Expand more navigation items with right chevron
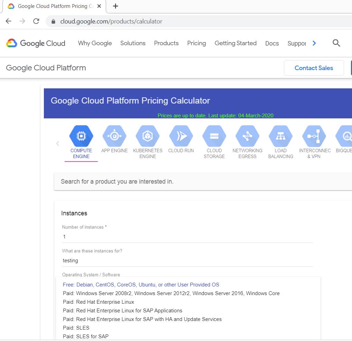The height and width of the screenshot is (341, 352). 314,43
